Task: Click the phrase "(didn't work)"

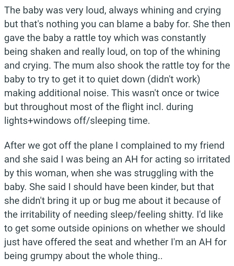Action: click(x=174, y=79)
